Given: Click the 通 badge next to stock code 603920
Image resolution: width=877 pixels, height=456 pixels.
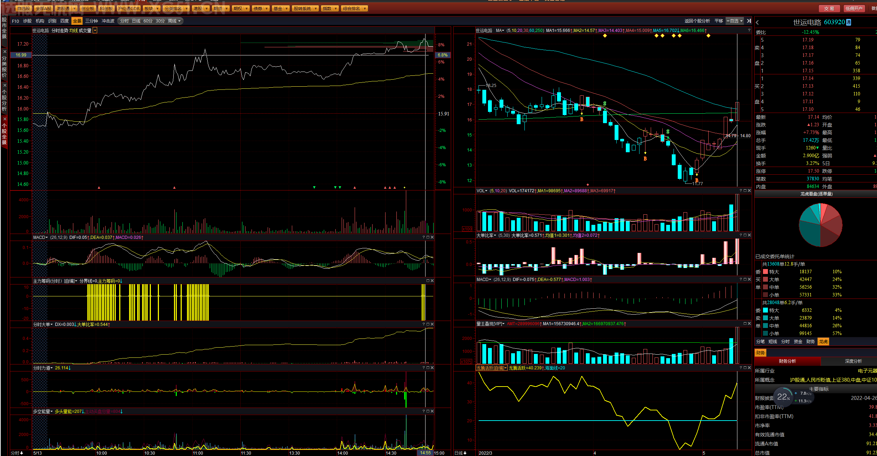Looking at the screenshot, I should tap(849, 22).
